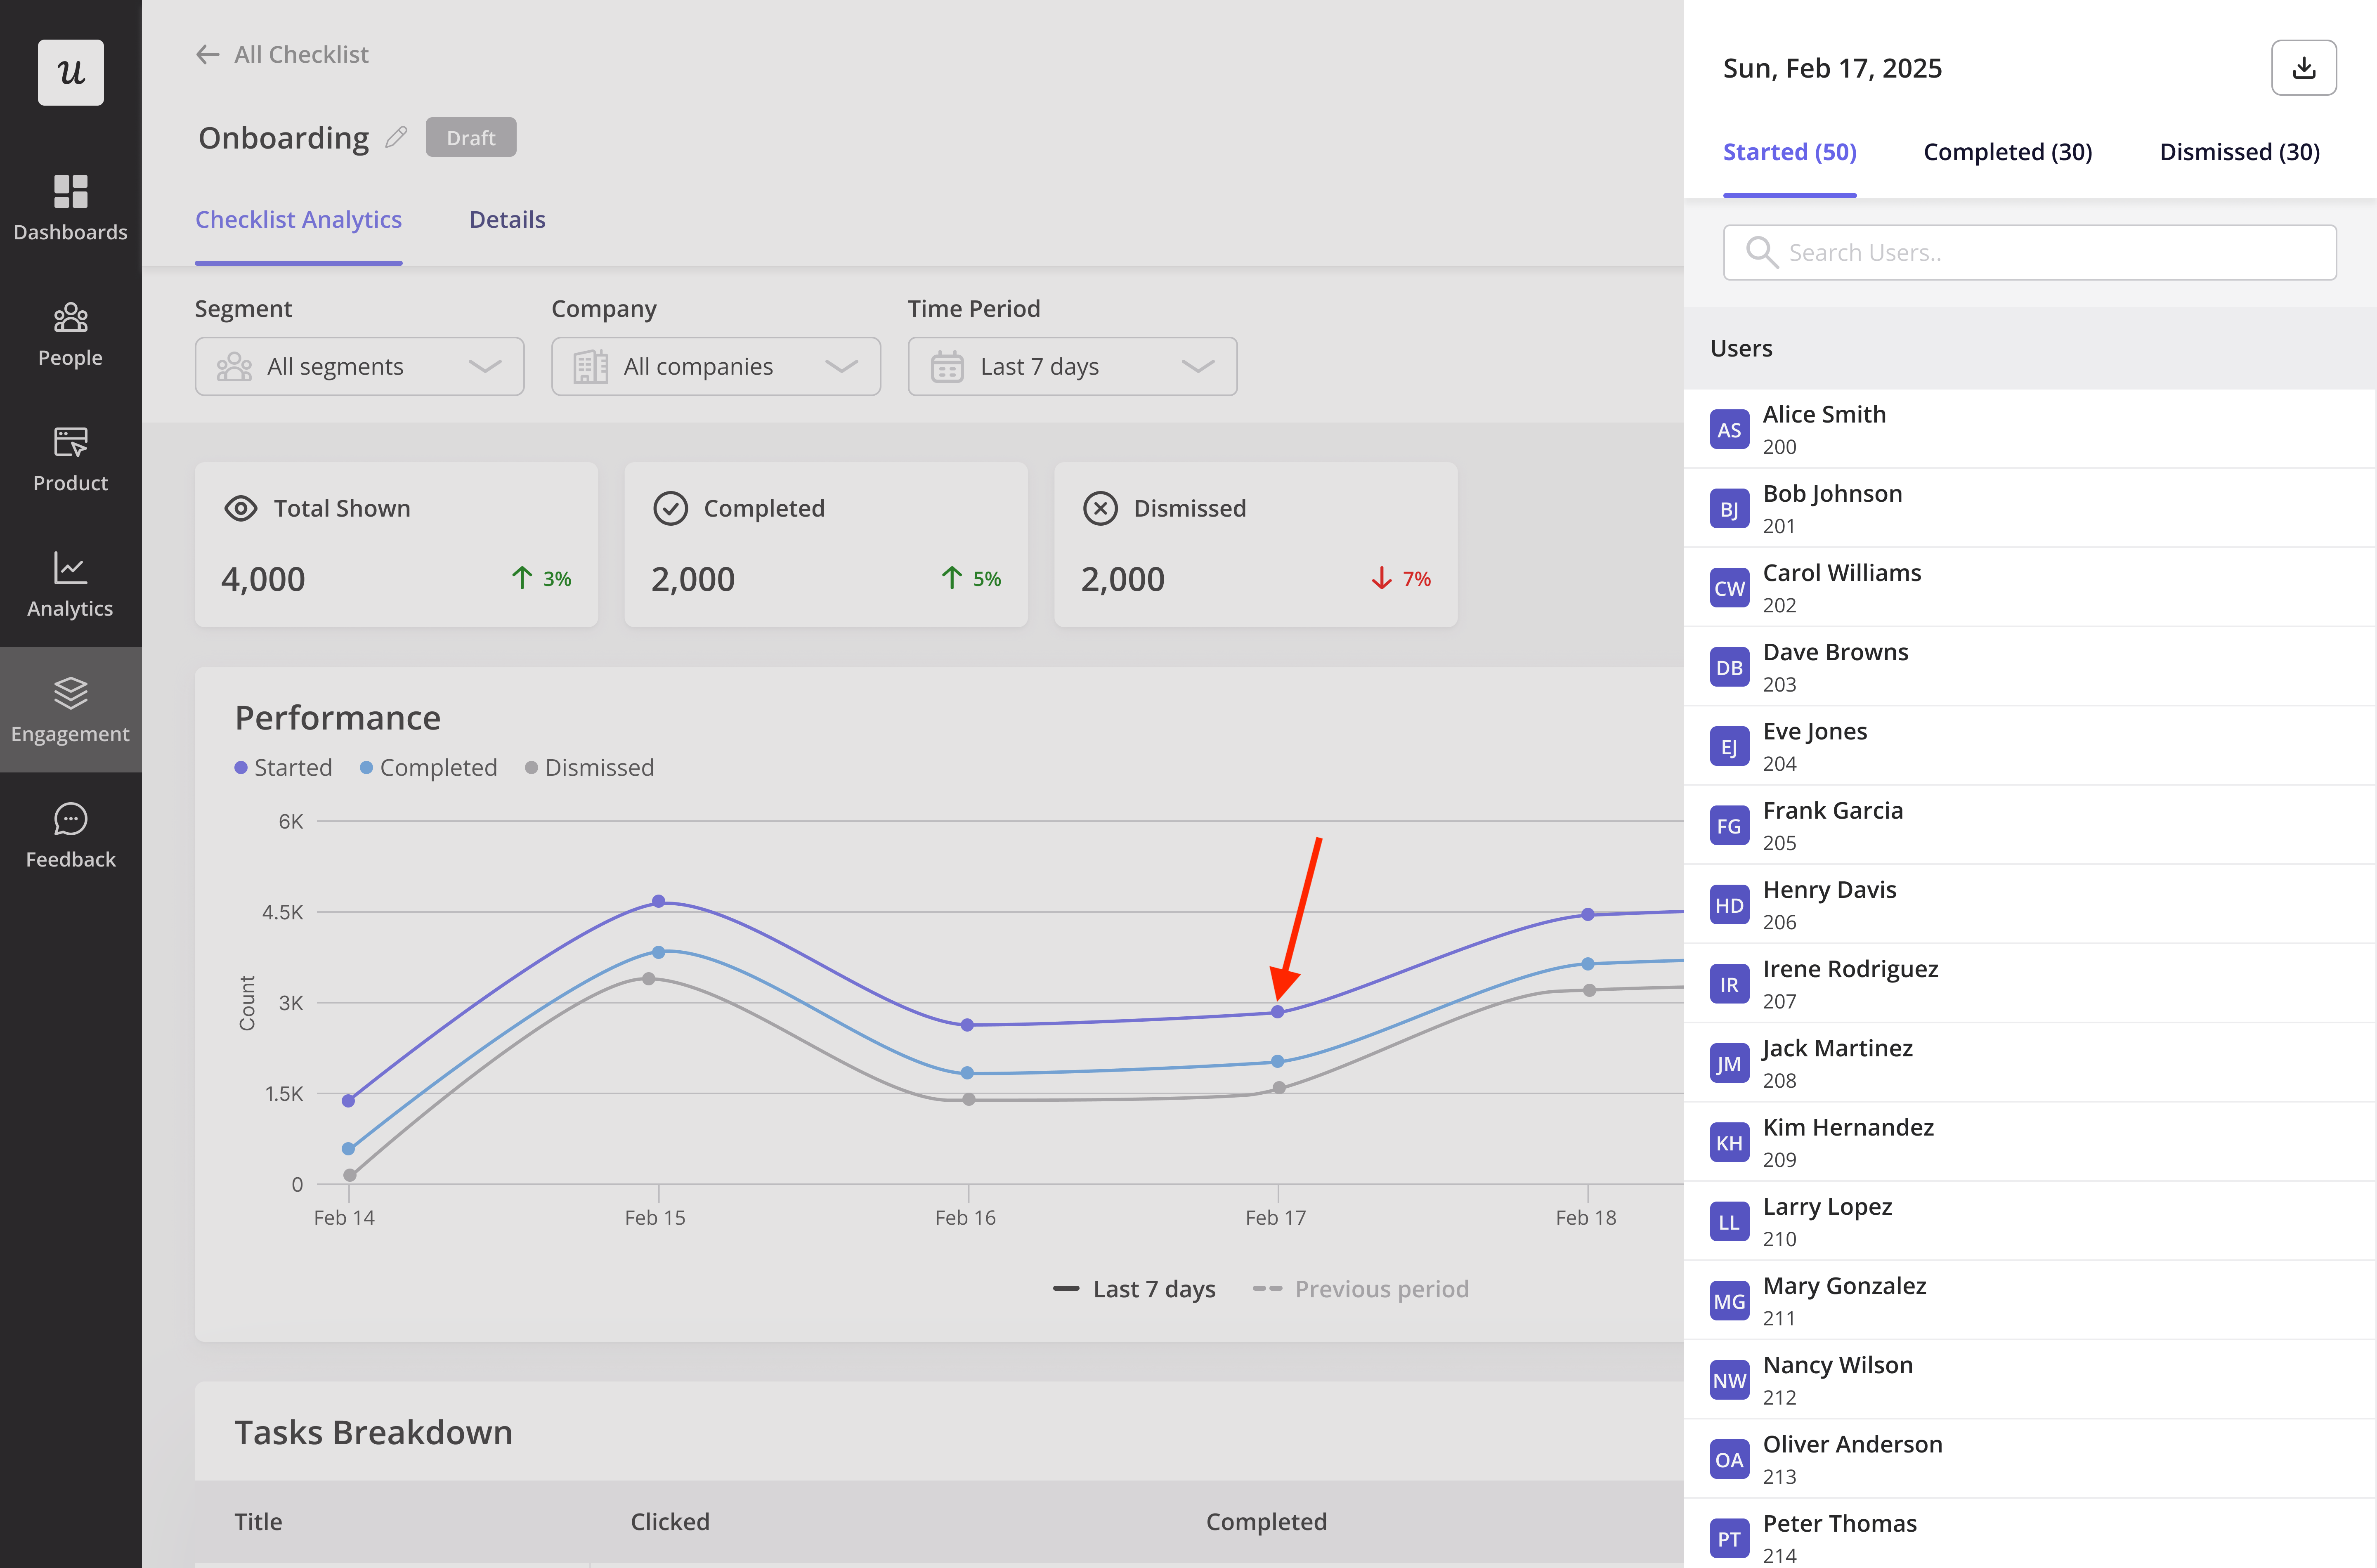The height and width of the screenshot is (1568, 2377).
Task: Open the All segments dropdown
Action: pos(359,366)
